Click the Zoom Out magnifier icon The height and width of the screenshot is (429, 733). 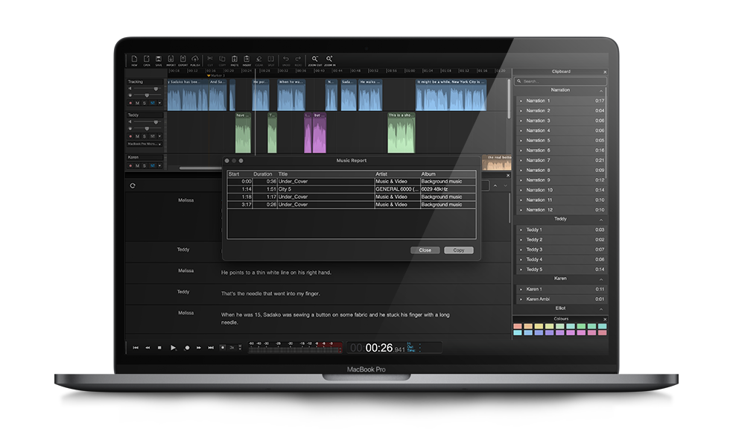tap(315, 60)
